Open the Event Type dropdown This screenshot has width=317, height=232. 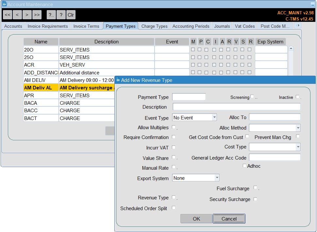click(x=214, y=117)
